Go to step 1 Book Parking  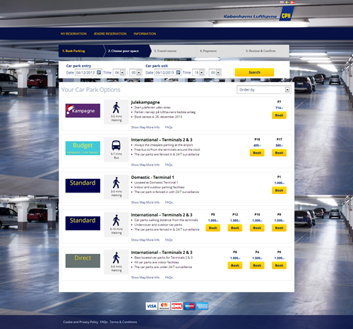coord(81,51)
